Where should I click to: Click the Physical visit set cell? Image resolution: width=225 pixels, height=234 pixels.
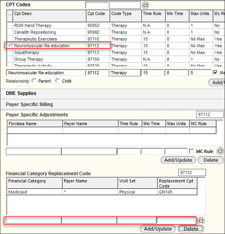click(137, 192)
